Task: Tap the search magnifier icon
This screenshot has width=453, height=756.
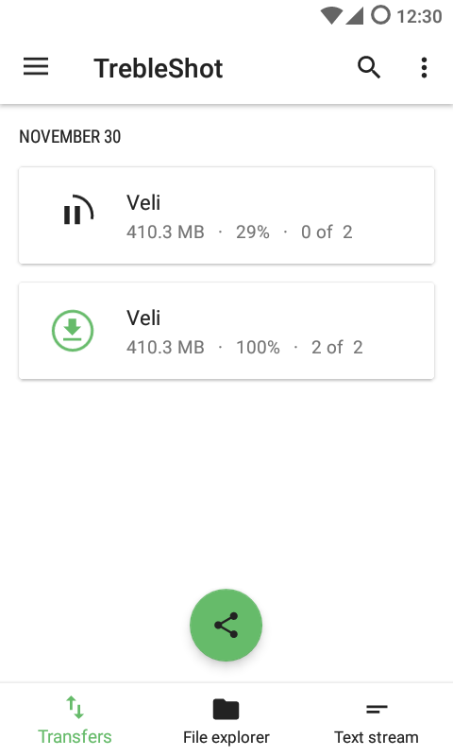Action: (369, 67)
